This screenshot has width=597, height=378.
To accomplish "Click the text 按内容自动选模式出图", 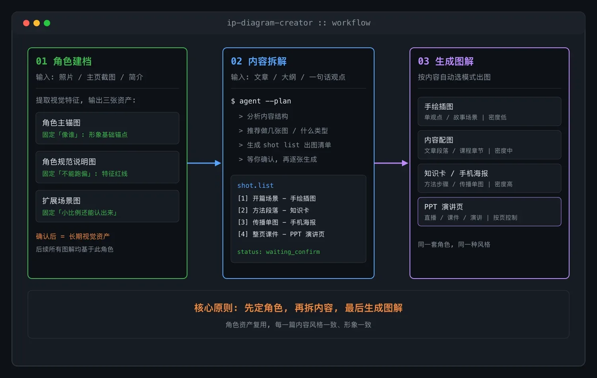I will pos(454,77).
